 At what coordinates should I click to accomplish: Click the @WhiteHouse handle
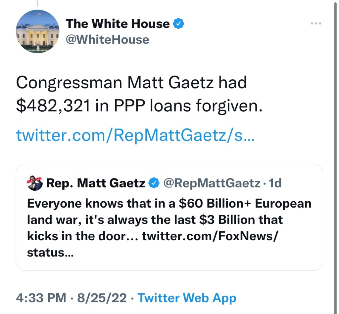107,40
